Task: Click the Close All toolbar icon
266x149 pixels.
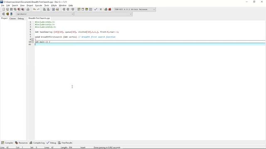Action: coord(22,9)
